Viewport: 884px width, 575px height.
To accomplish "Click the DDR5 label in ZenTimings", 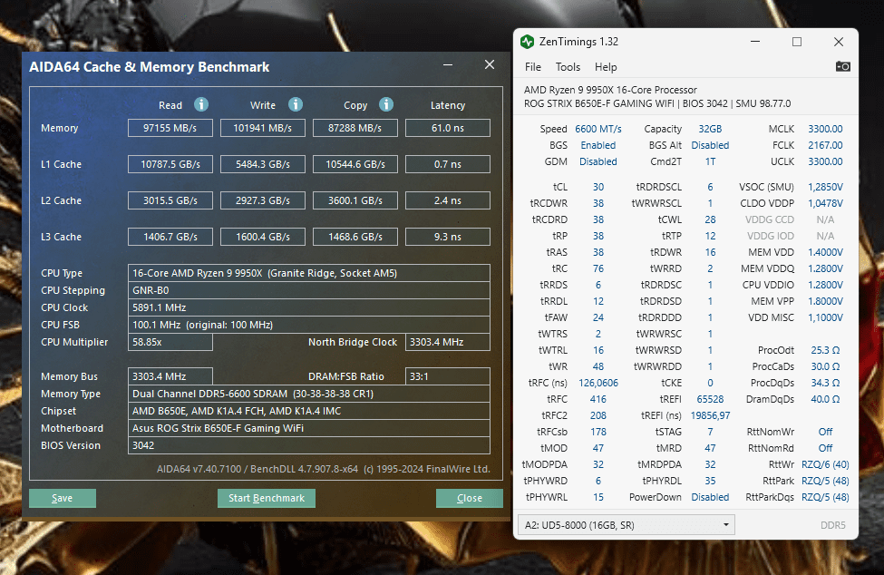I will tap(832, 525).
